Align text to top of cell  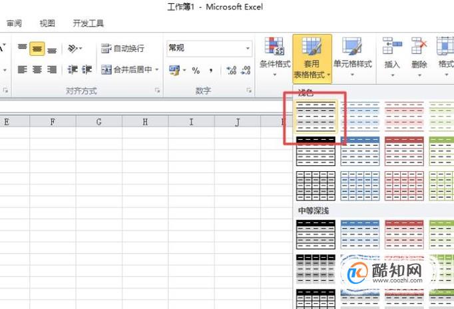click(22, 49)
